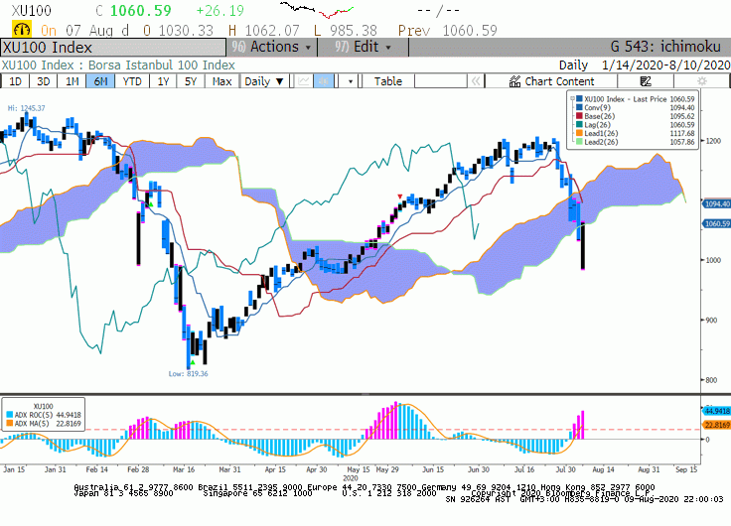
Task: Open the annotation edit pencil icon
Action: tap(646, 81)
